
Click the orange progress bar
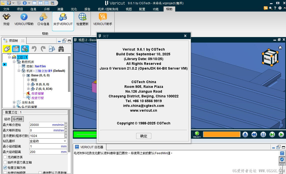(222, 134)
